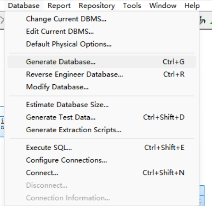Open Estimate Database Size...
212x206 pixels.
coord(102,105)
